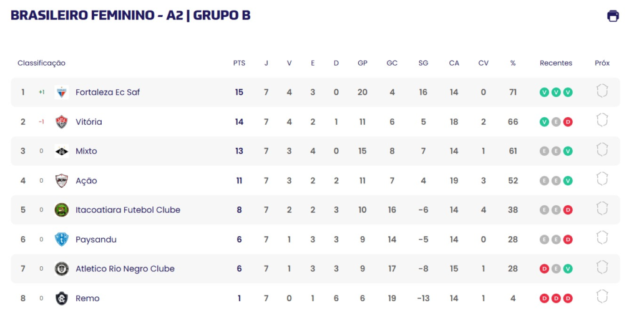Click the Classificação column header
Viewport: 639px width, 328px height.
pyautogui.click(x=41, y=63)
